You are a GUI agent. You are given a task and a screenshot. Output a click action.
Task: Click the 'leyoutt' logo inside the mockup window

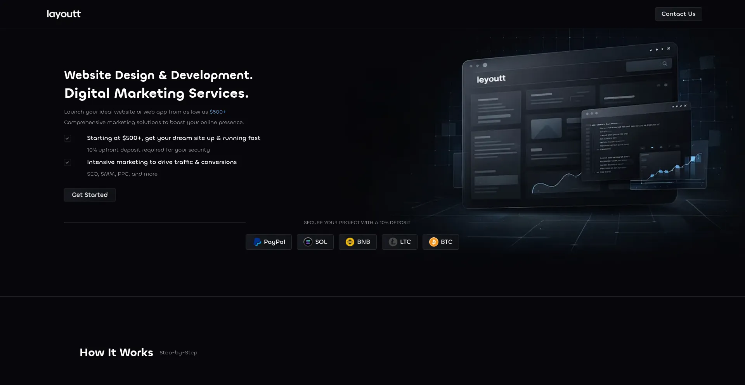(491, 79)
